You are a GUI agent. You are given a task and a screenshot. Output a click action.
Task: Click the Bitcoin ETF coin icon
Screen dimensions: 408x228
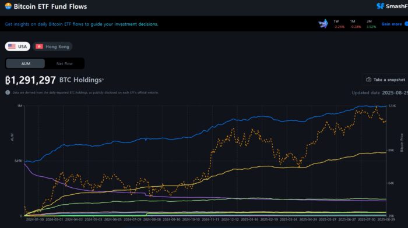8,6
